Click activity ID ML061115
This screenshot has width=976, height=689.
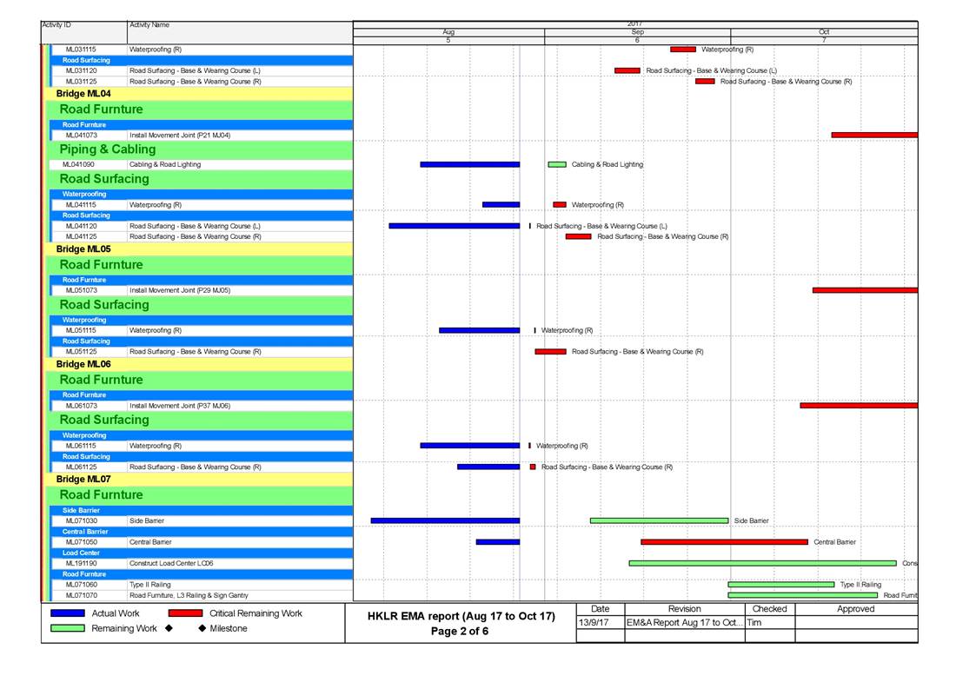(x=81, y=446)
